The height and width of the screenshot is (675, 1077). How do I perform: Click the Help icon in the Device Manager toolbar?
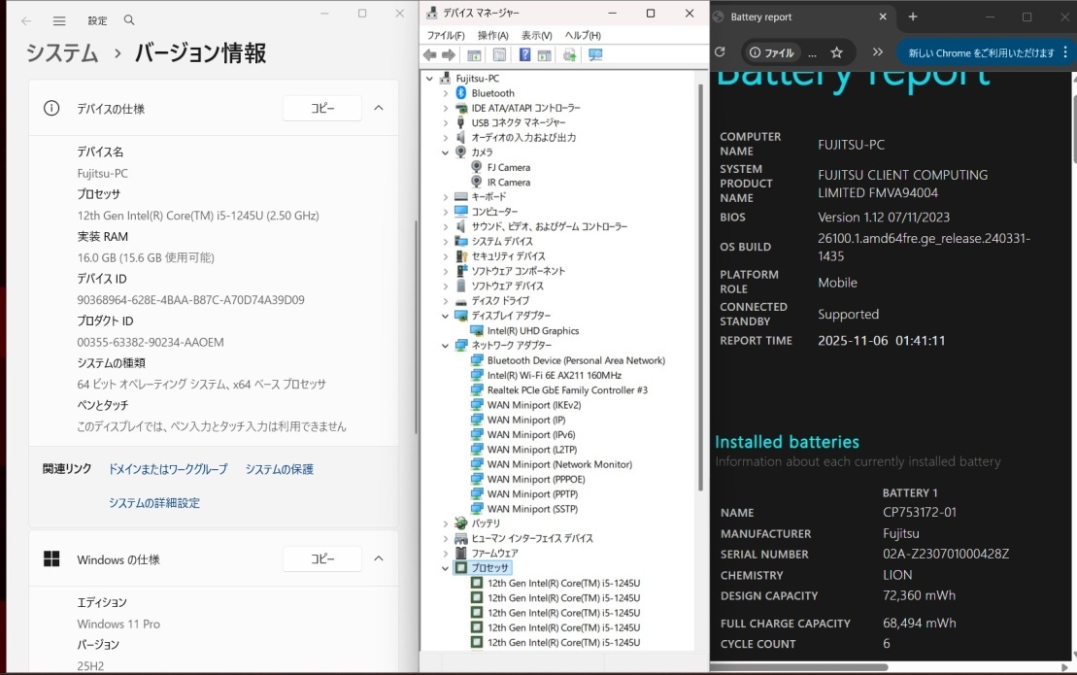coord(525,54)
